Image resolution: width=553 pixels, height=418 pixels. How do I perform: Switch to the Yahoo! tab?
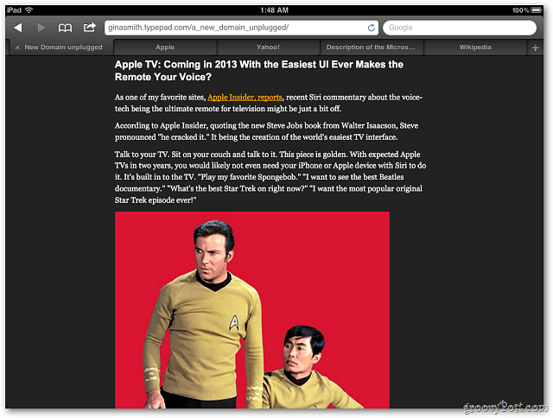point(268,47)
